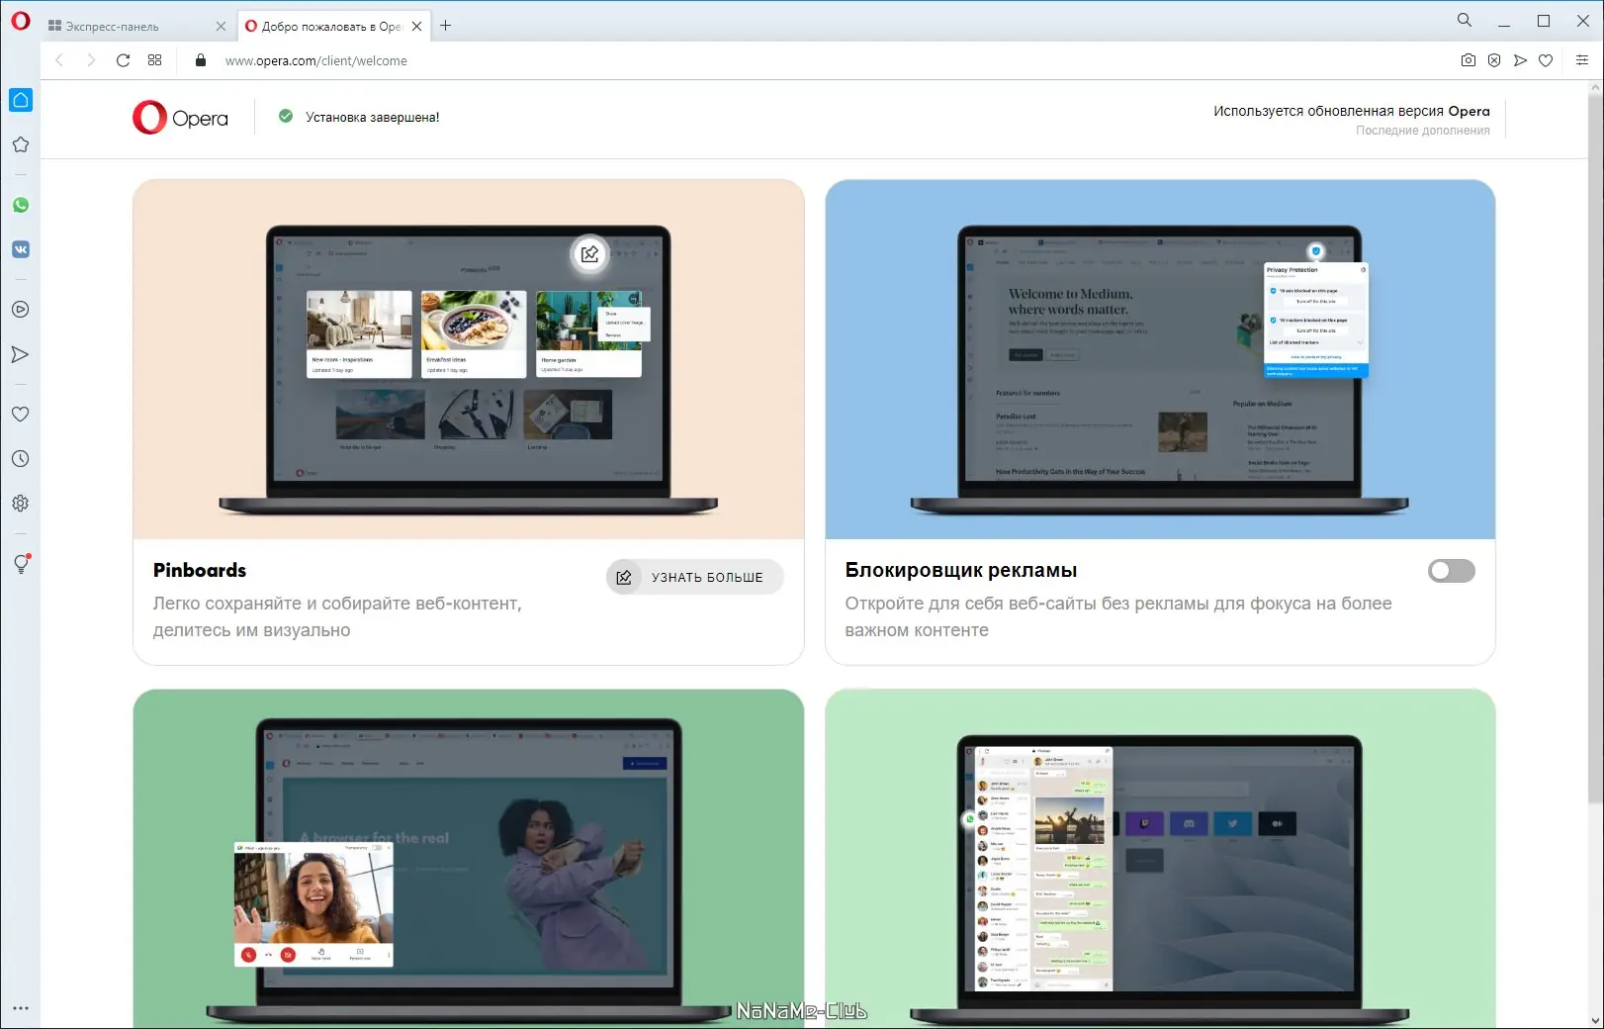Open VK messenger in the sidebar
This screenshot has height=1029, width=1604.
(x=21, y=249)
